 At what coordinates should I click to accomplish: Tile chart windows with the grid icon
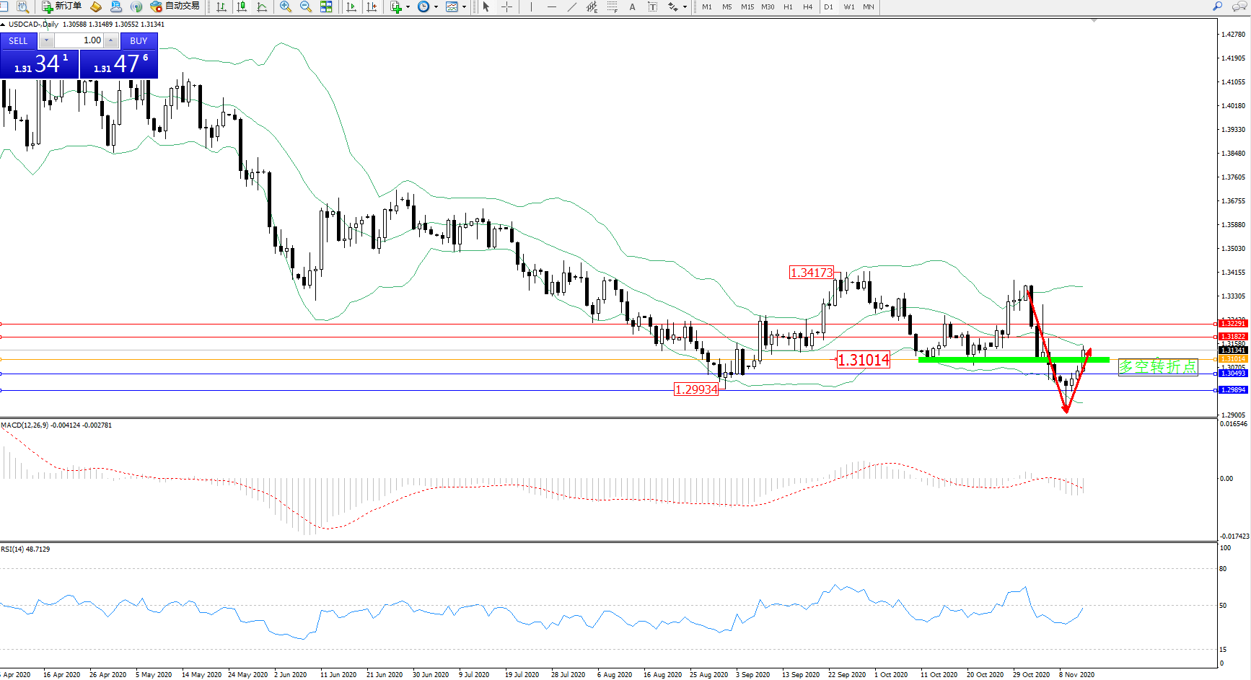pos(326,6)
